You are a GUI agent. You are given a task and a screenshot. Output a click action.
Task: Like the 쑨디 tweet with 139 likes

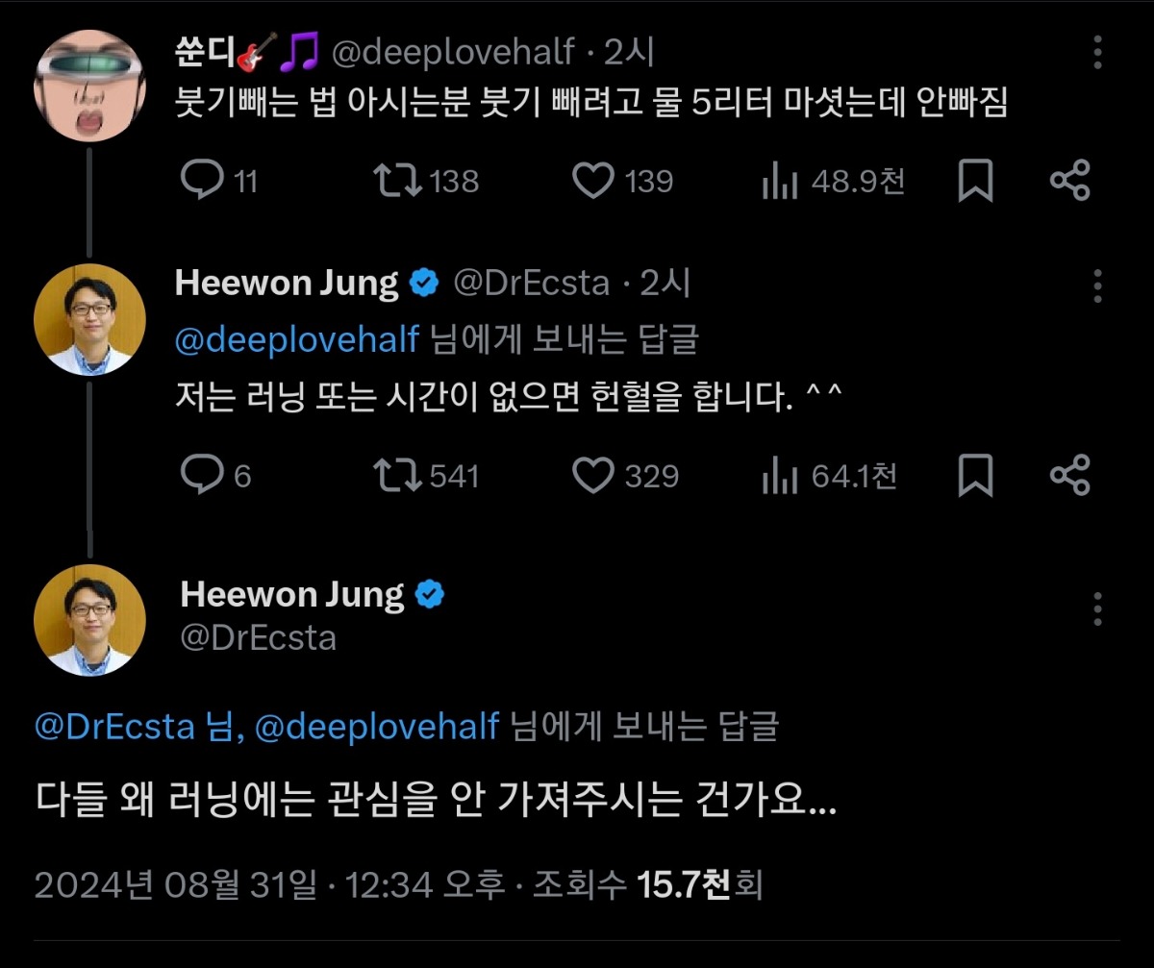(592, 180)
